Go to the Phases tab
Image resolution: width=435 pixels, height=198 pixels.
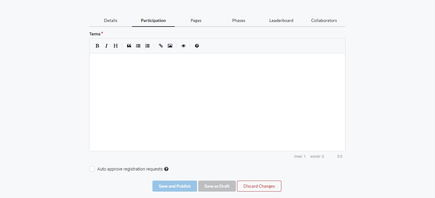pyautogui.click(x=239, y=20)
